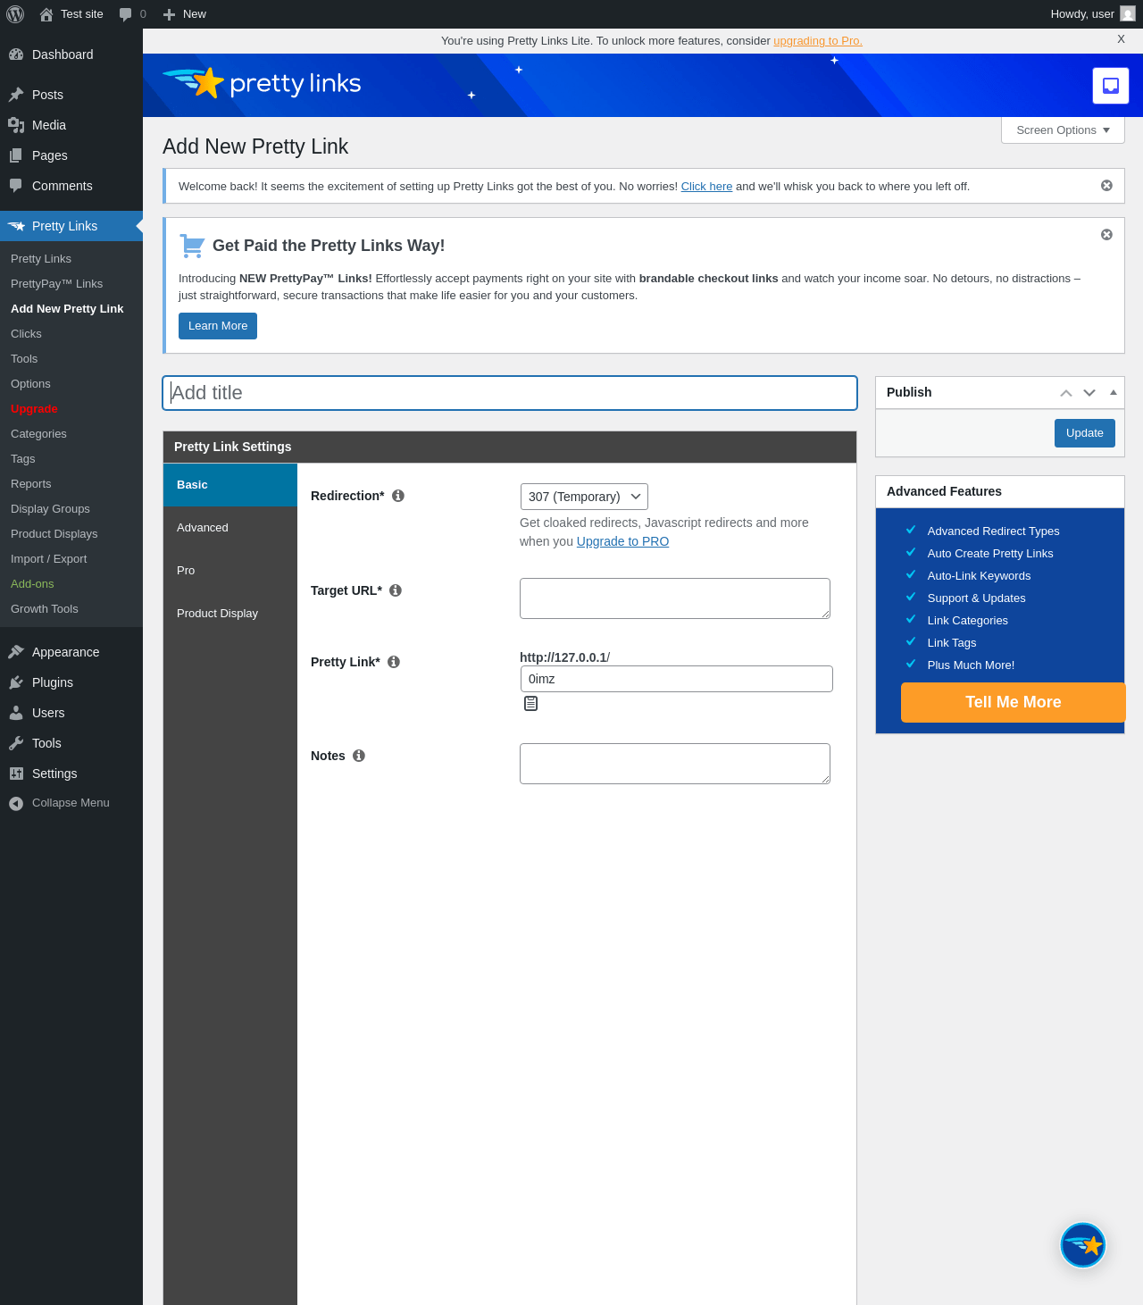Close the upgrade banner with X
The height and width of the screenshot is (1305, 1143).
[x=1121, y=39]
